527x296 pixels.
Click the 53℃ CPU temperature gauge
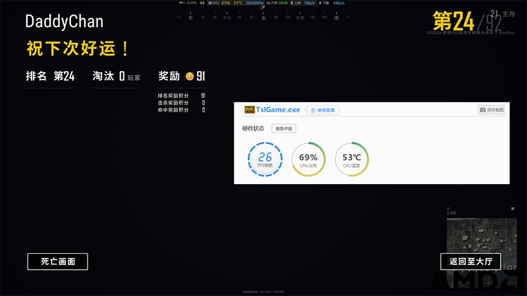tap(352, 159)
